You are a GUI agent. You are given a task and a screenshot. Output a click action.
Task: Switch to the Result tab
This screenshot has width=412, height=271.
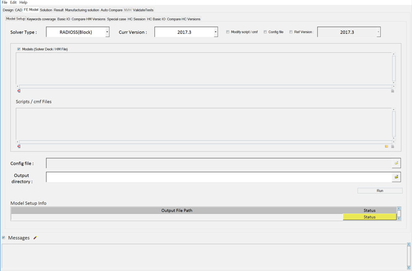click(59, 10)
